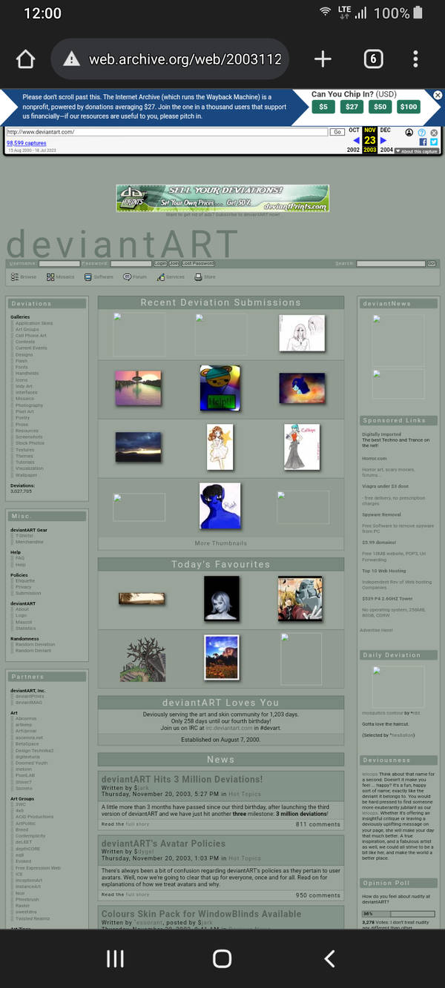
Task: Open the tab switcher showing 6
Action: pos(373,59)
